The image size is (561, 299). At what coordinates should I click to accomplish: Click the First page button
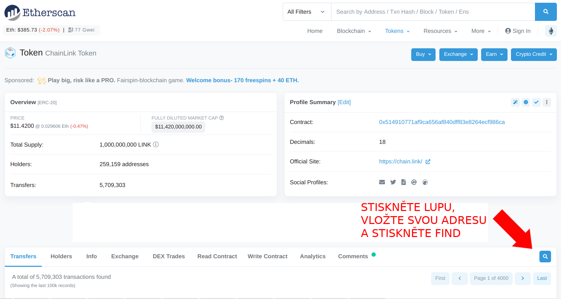point(440,278)
